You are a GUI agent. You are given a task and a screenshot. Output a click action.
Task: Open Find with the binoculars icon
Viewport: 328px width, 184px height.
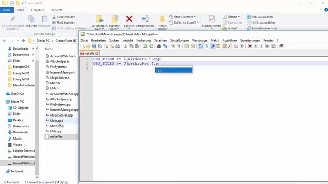coord(159,46)
